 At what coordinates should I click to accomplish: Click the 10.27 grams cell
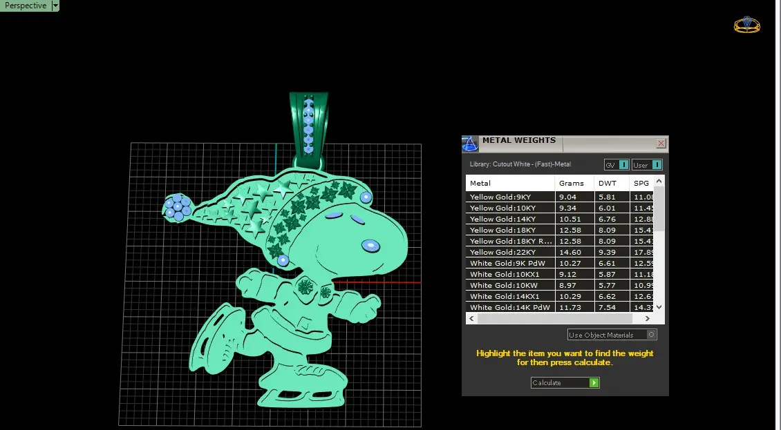[x=574, y=263]
